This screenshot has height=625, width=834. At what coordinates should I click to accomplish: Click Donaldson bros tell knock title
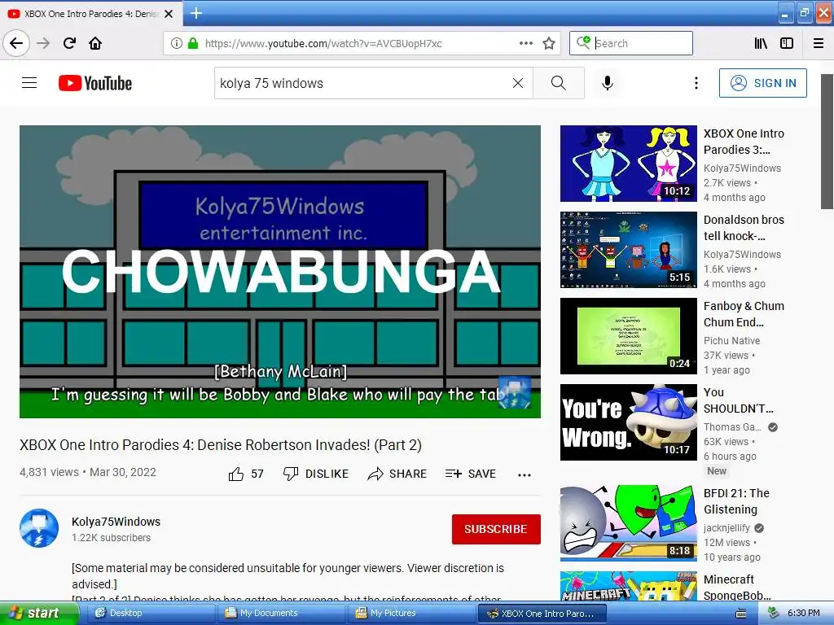(744, 228)
